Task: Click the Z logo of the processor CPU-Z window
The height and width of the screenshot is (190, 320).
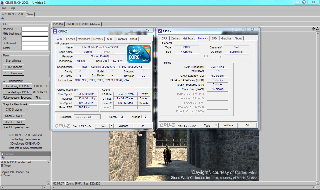Action: tap(55, 31)
